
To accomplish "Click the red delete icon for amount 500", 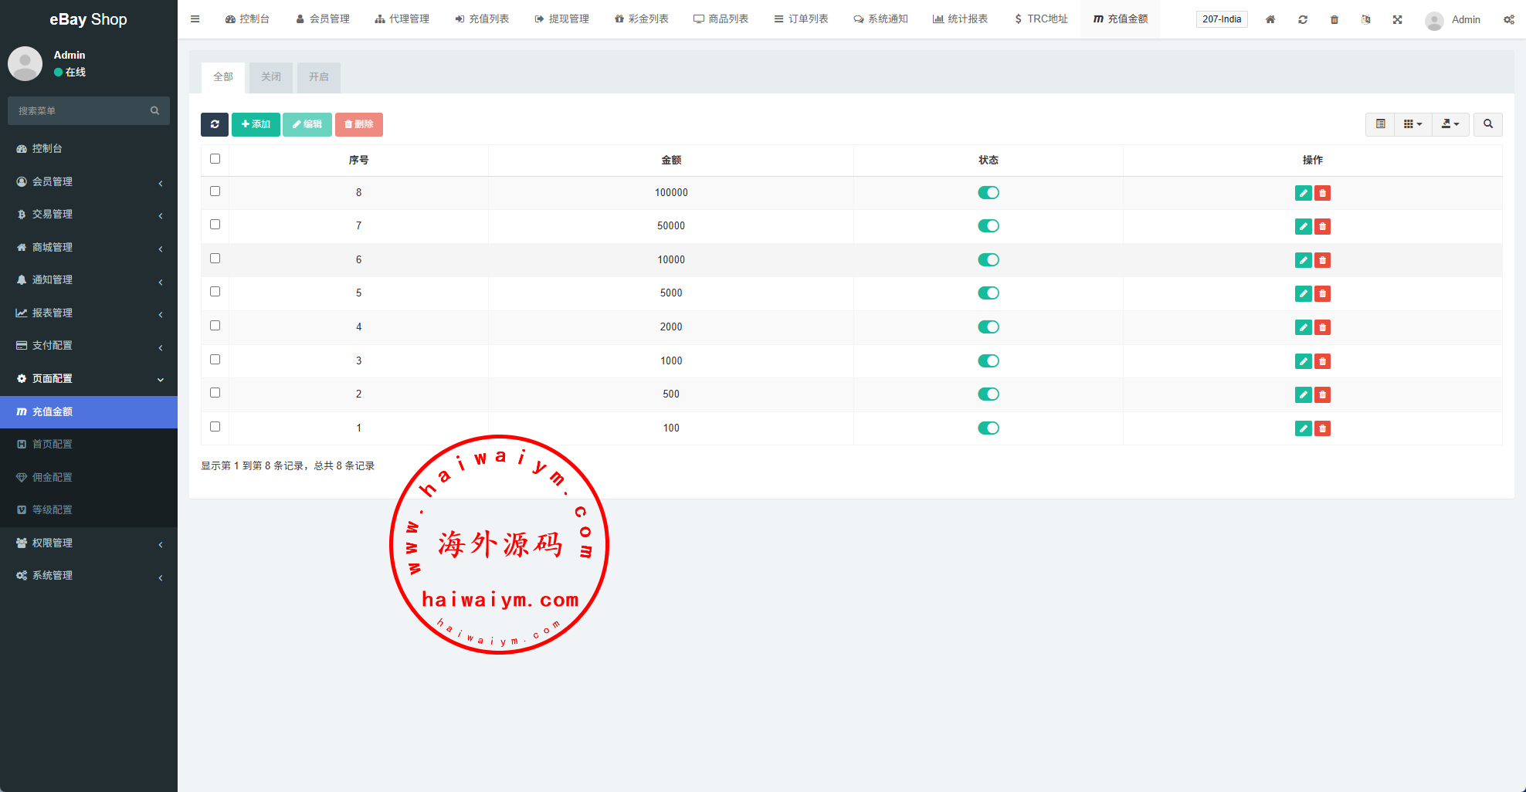I will click(1322, 395).
